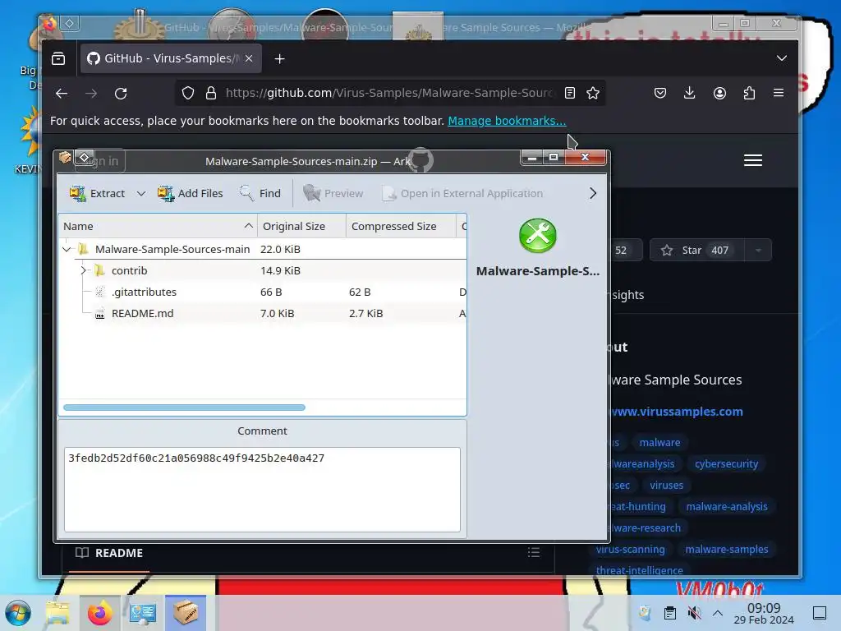Expand the hidden system tray icons
Viewport: 841px width, 631px height.
(x=718, y=613)
